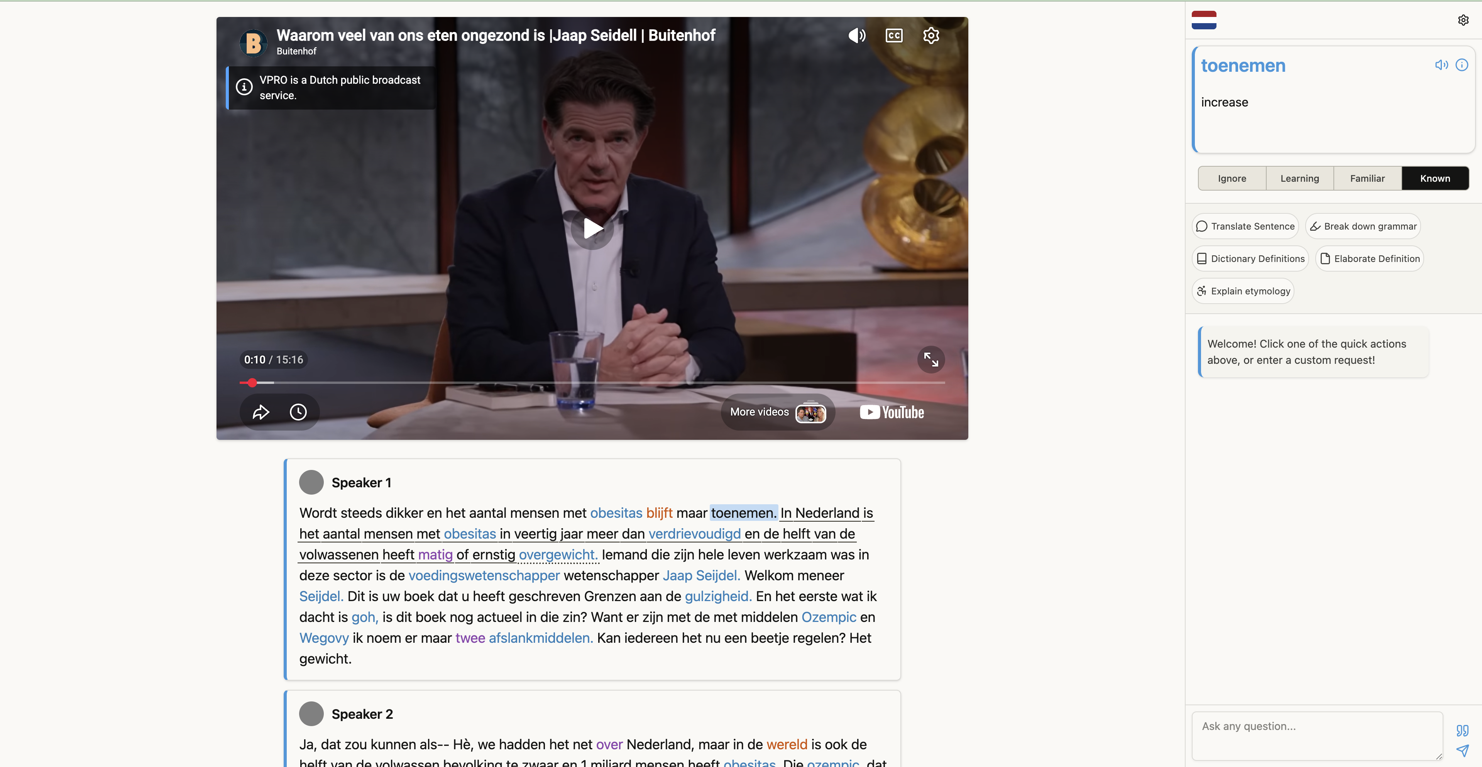The height and width of the screenshot is (767, 1482).
Task: Click the word voedingswetenschapper
Action: tap(484, 576)
